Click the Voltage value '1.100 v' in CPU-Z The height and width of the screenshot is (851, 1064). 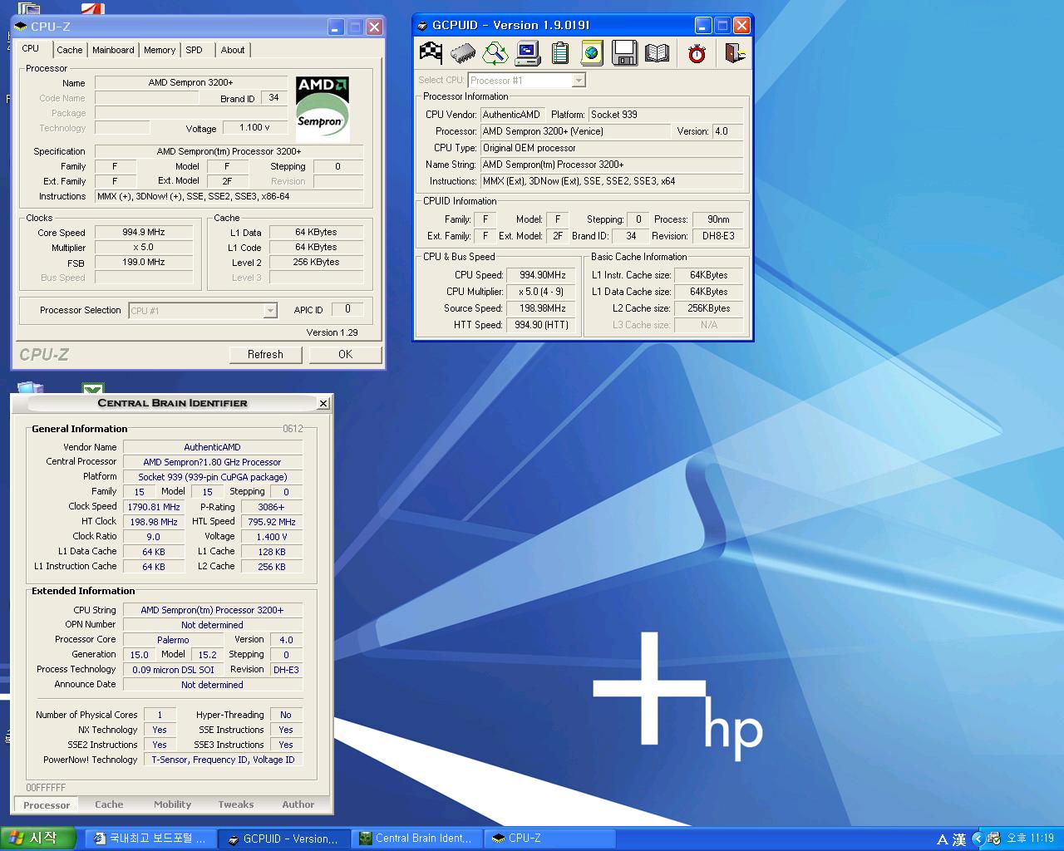tap(254, 128)
